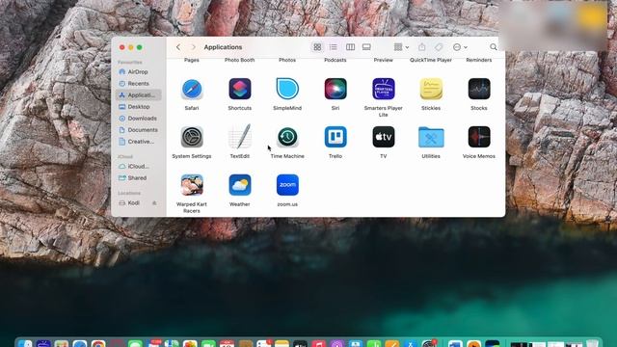Switch to icon grid view
The width and height of the screenshot is (617, 347).
(317, 47)
